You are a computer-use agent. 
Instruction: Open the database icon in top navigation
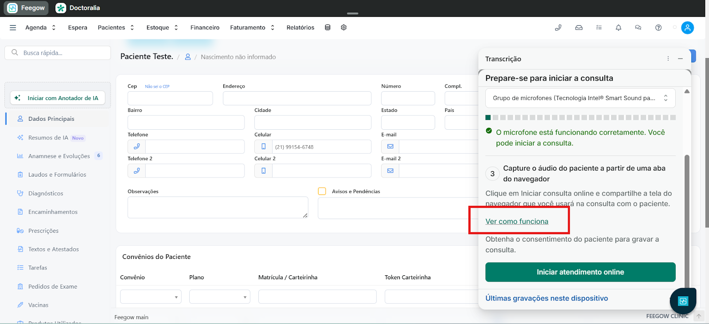tap(327, 27)
